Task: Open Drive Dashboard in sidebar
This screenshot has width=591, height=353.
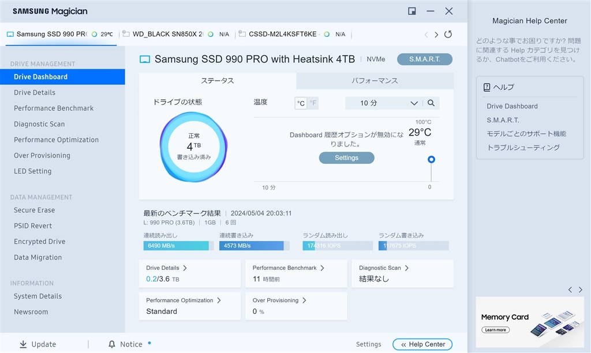Action: point(62,77)
